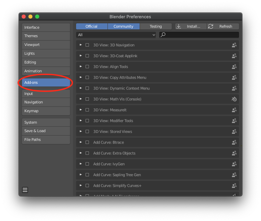Click the community icon on Extra Objects row
The image size is (261, 221).
click(x=234, y=153)
